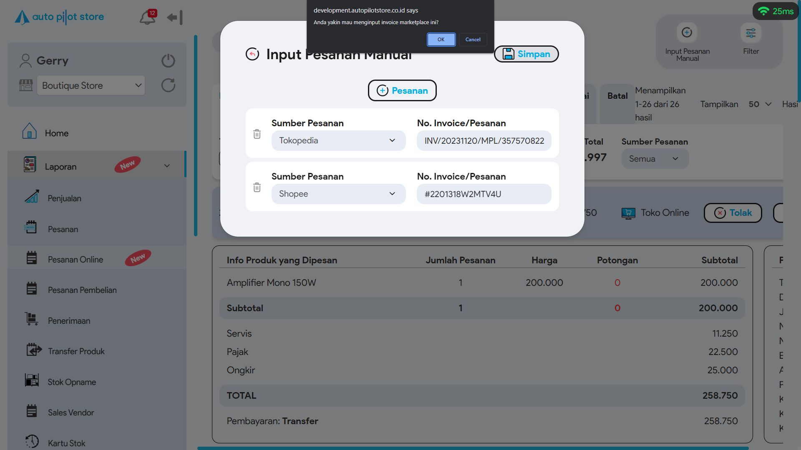This screenshot has width=801, height=450.
Task: Click the refresh store icon
Action: point(168,85)
